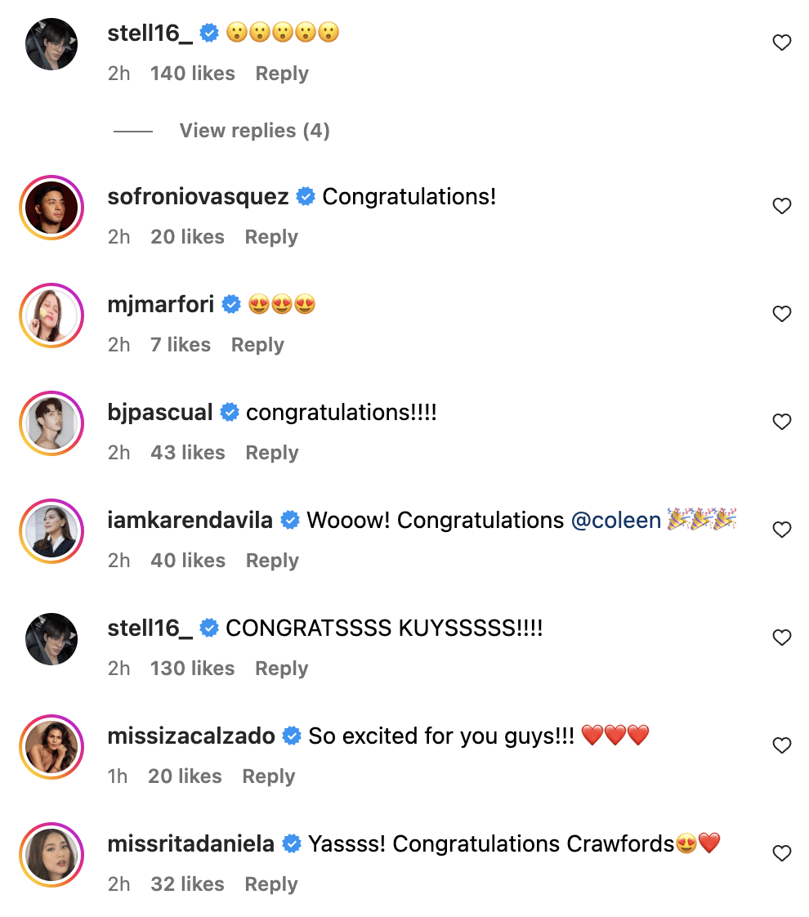Heart iamkarendavila's Wooow comment
Screen dimensions: 809x917
(x=782, y=530)
